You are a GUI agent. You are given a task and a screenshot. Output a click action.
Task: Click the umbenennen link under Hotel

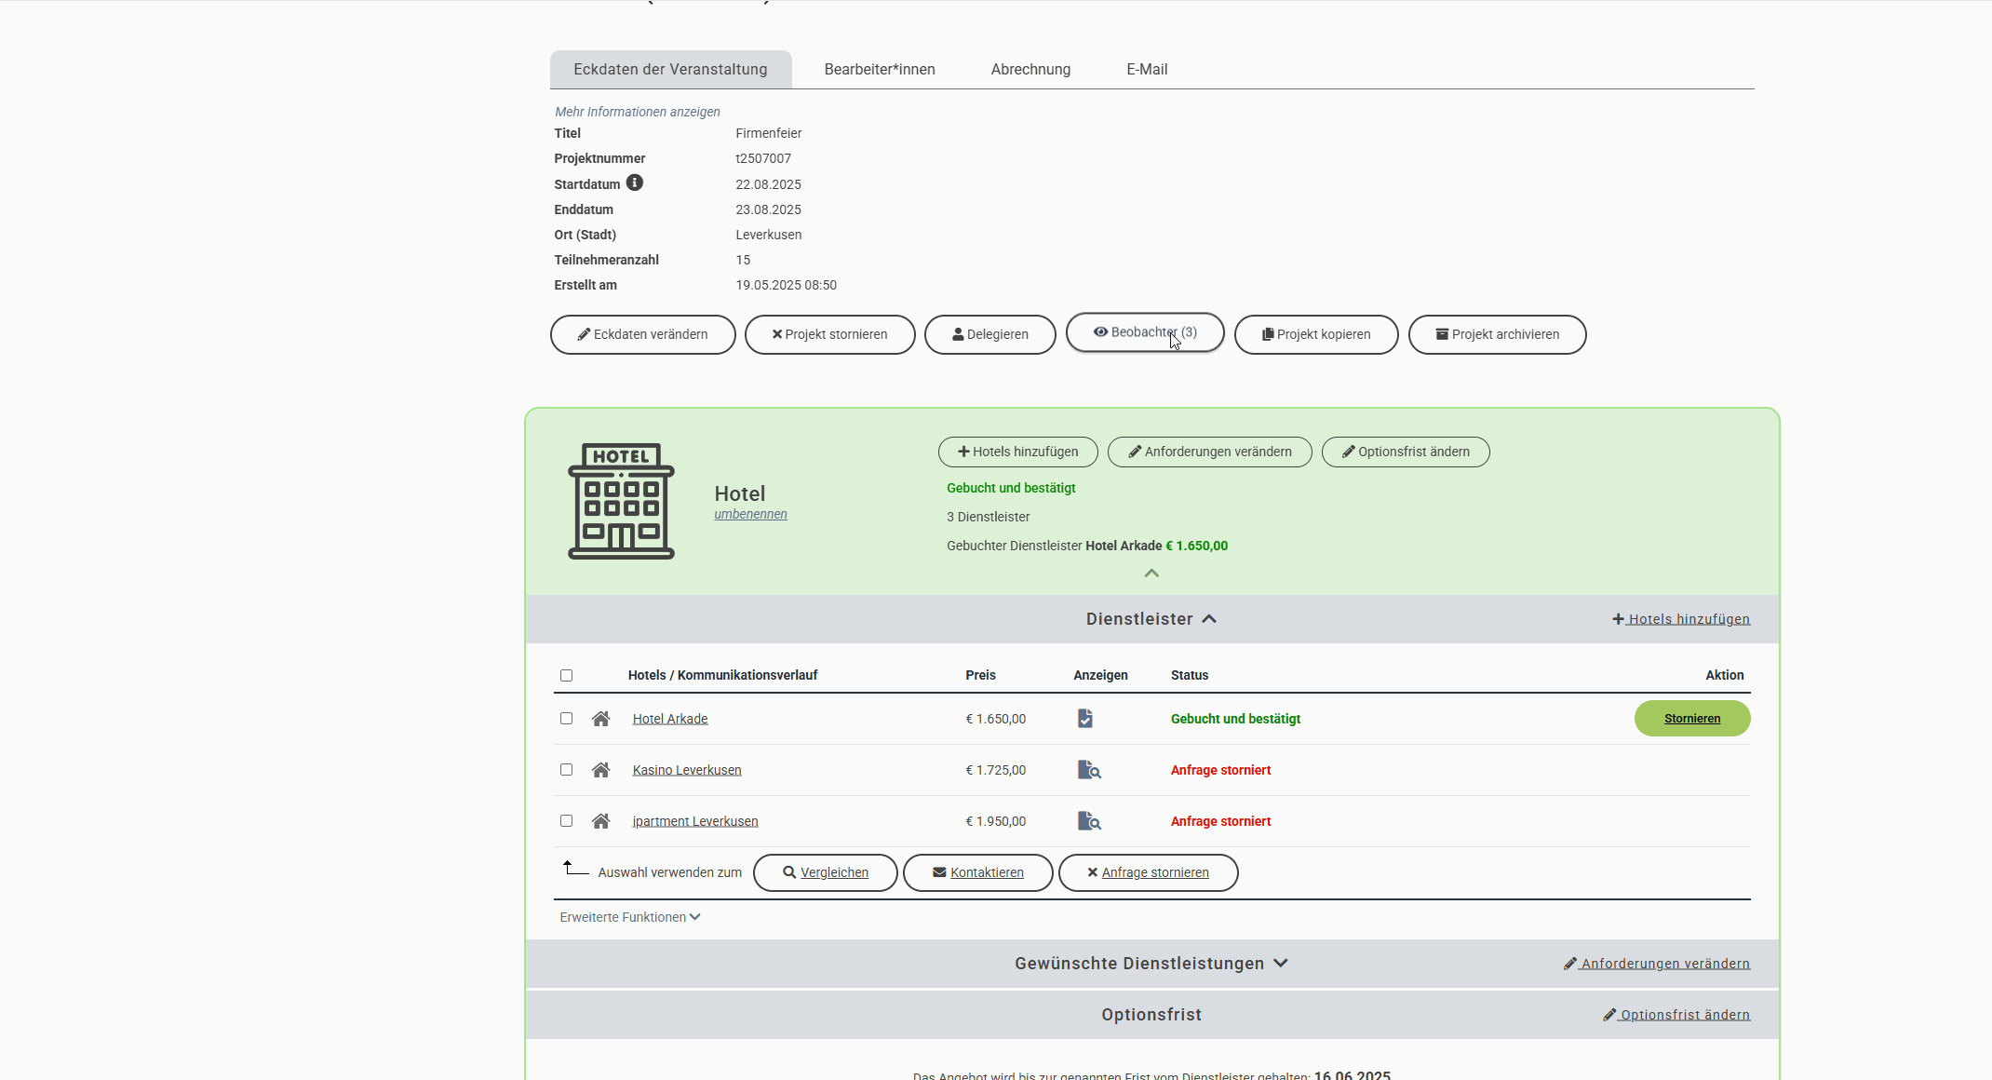pos(750,514)
